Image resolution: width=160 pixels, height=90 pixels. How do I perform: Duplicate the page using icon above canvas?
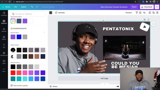pos(144,19)
